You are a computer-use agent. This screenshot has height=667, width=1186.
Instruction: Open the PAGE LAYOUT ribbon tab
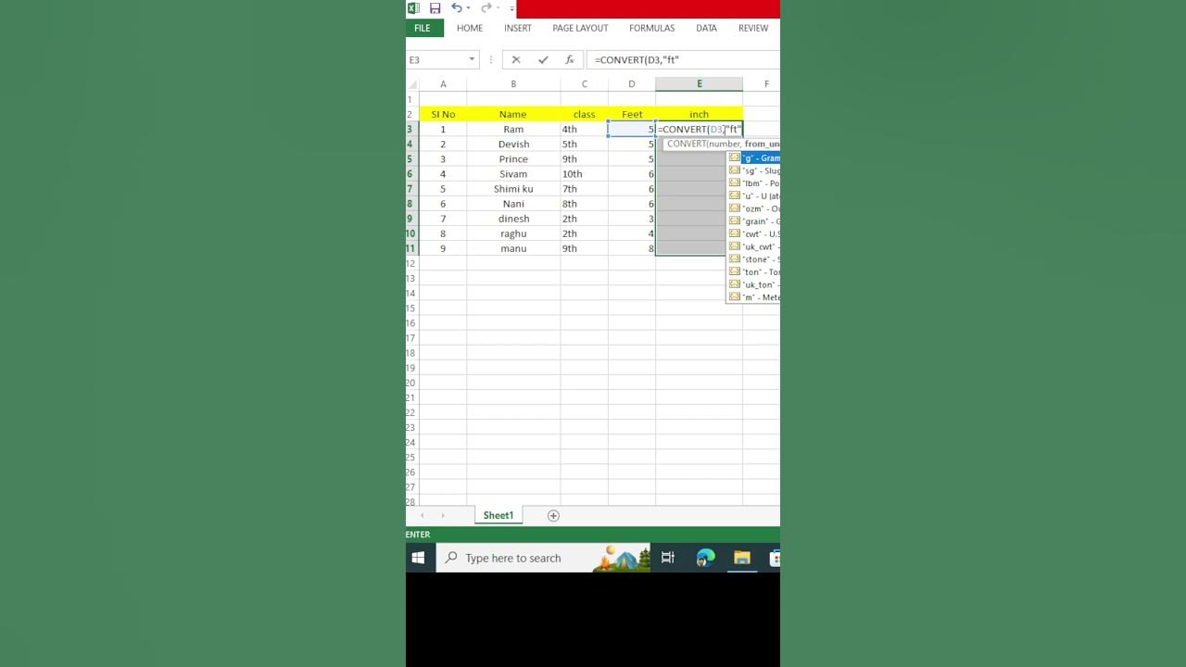(580, 29)
